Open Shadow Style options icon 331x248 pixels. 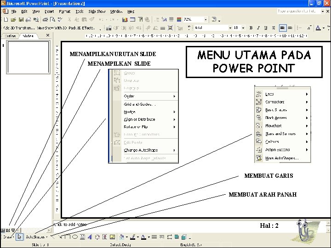click(x=177, y=237)
